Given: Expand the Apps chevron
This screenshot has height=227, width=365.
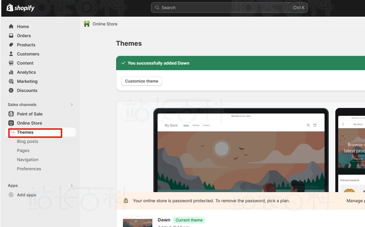Looking at the screenshot, I should coord(72,186).
